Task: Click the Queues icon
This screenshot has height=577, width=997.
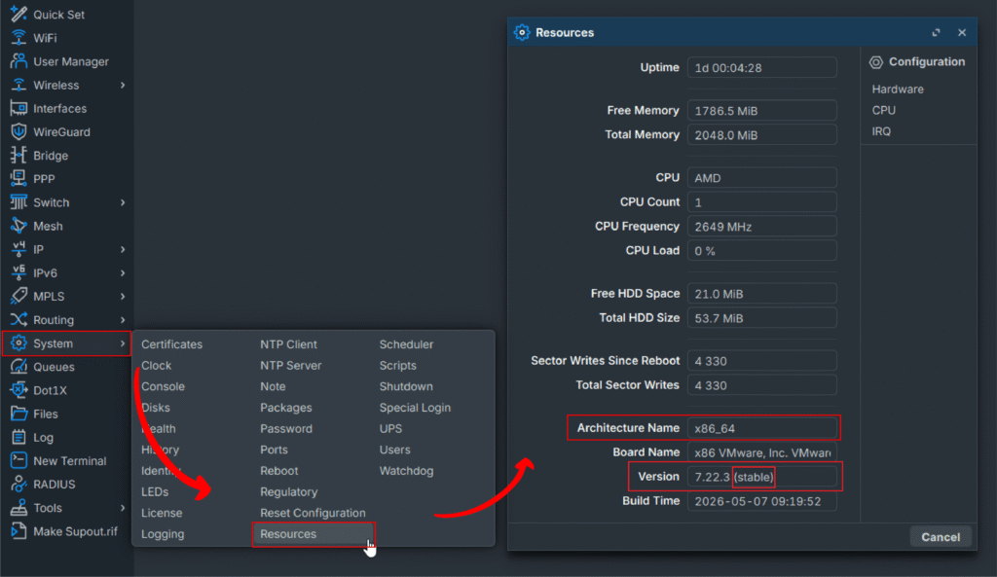Action: coord(18,367)
